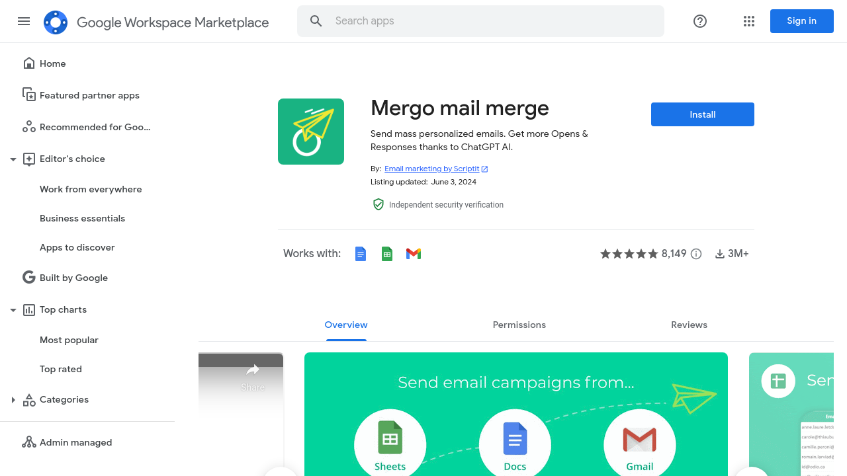Switch to the Permissions tab
The image size is (847, 476).
(519, 325)
